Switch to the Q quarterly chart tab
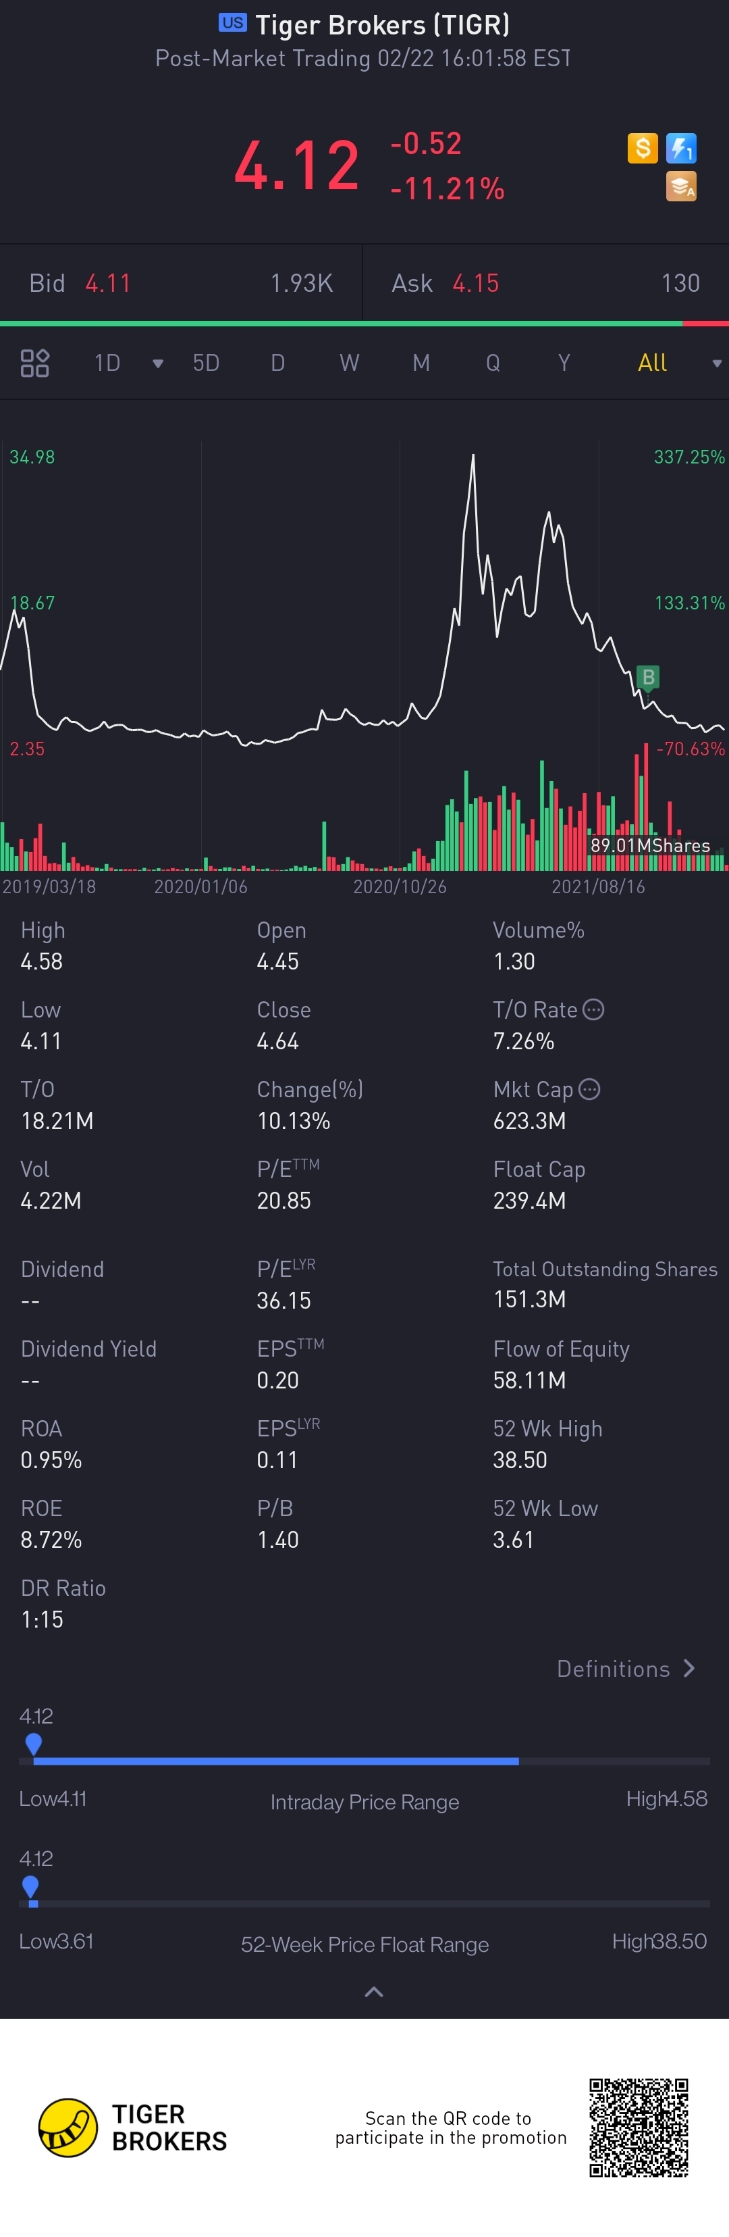The width and height of the screenshot is (729, 2237). 492,363
